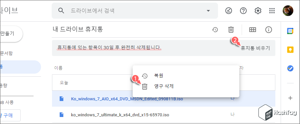Show the details info panel
This screenshot has height=124, width=300.
[269, 30]
